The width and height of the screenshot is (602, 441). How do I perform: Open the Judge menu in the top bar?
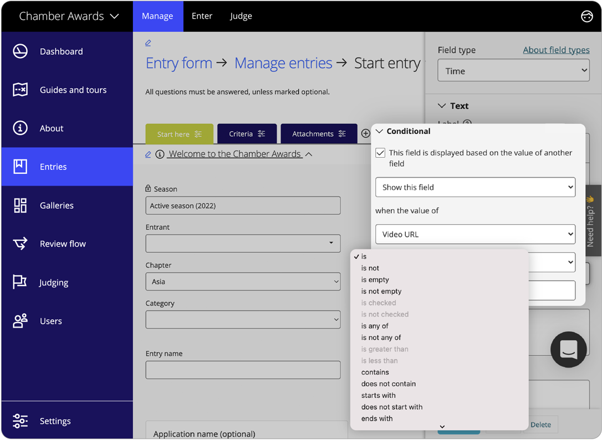coord(241,16)
